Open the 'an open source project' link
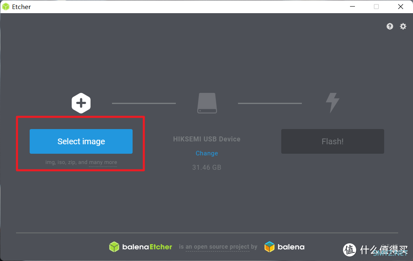The width and height of the screenshot is (413, 261). pyautogui.click(x=217, y=247)
